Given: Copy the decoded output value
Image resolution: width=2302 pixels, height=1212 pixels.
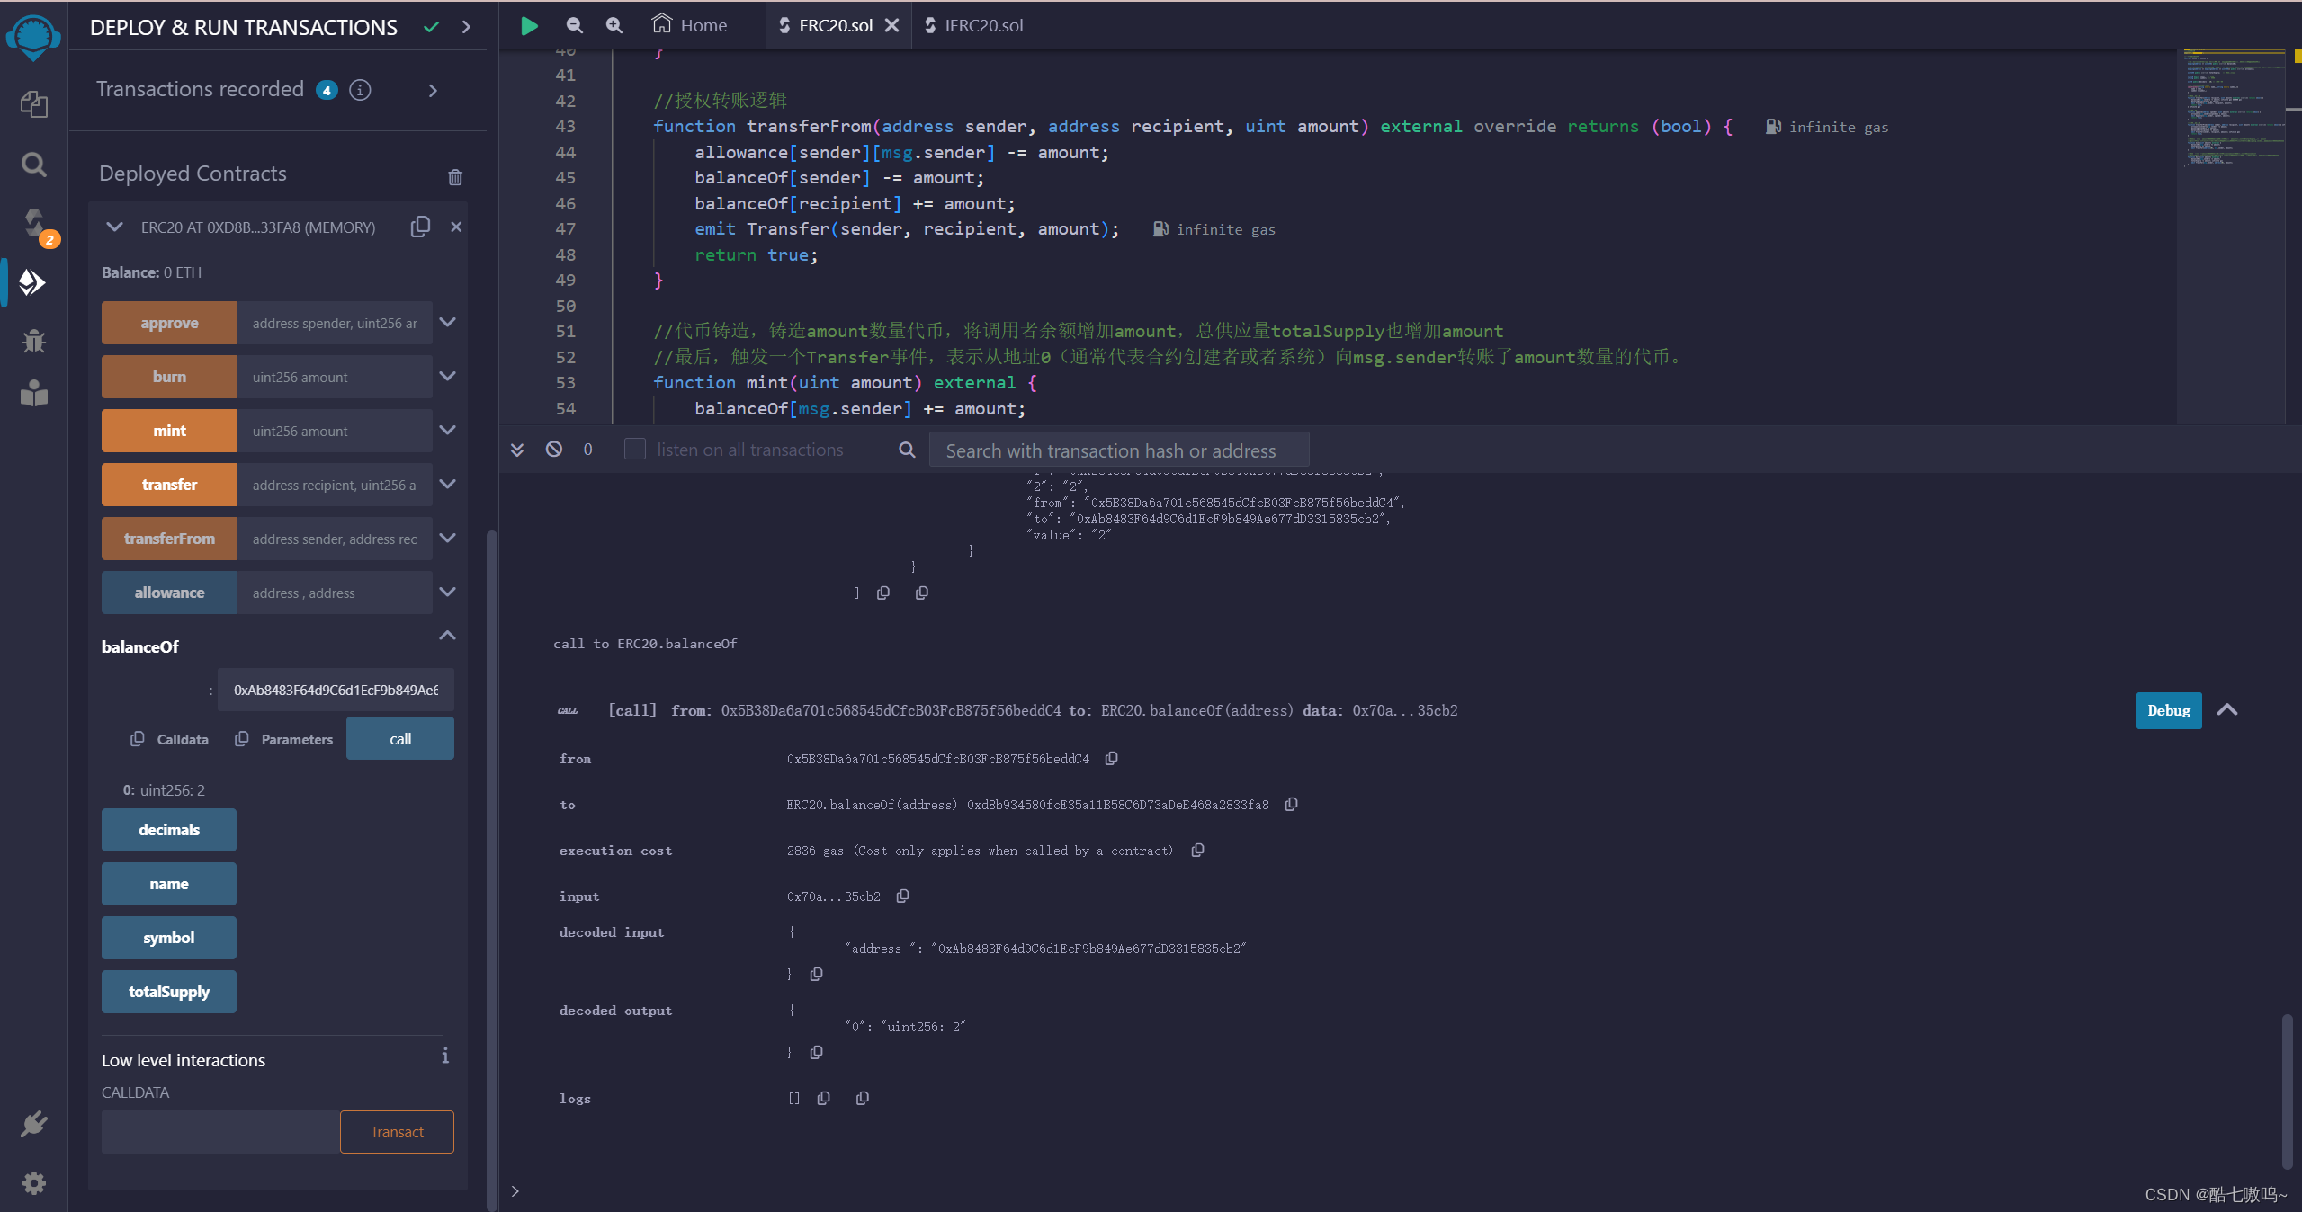Looking at the screenshot, I should pyautogui.click(x=816, y=1053).
